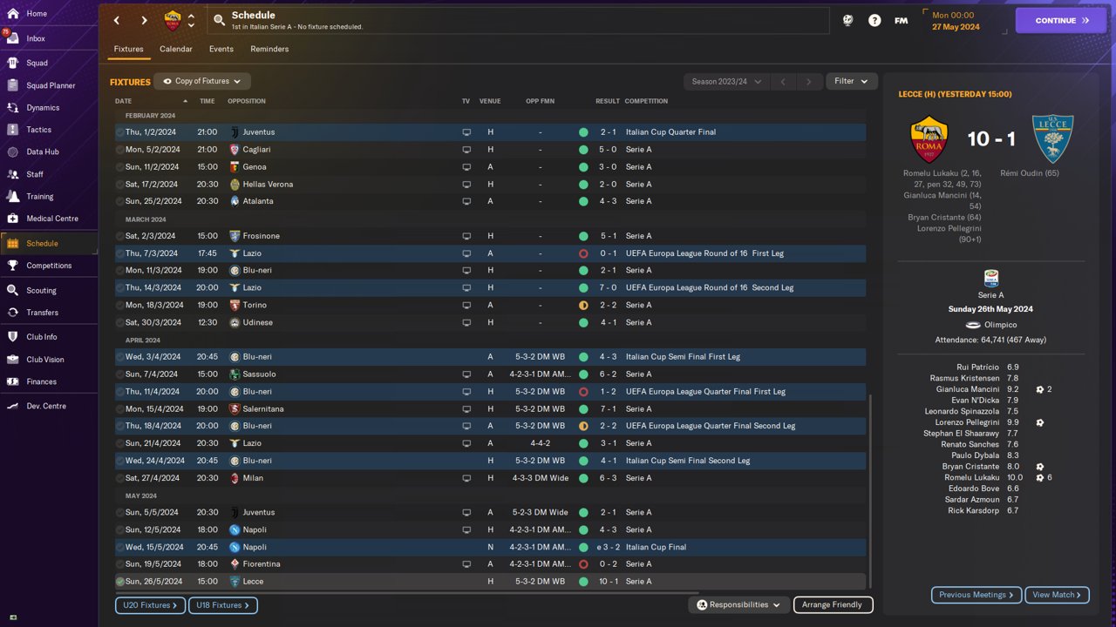Tick the selector on the Cagliari fixture row

120,150
